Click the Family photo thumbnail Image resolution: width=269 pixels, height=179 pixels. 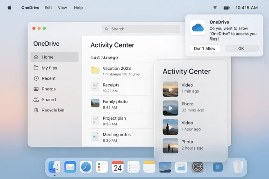click(x=95, y=103)
